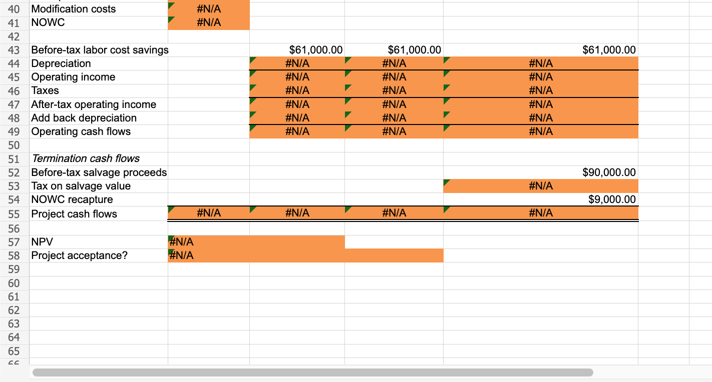Select row 43 via its row header

pyautogui.click(x=14, y=50)
